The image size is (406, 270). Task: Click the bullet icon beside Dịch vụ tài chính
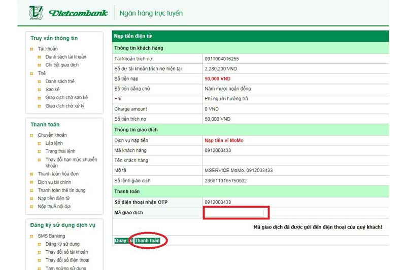(x=31, y=182)
